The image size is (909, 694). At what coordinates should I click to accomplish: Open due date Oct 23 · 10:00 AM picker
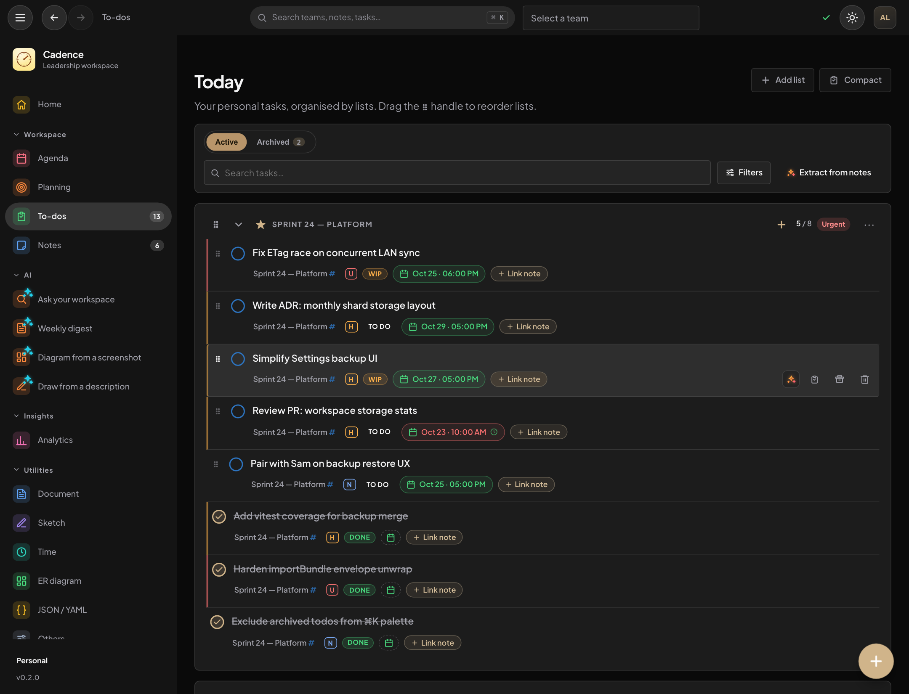pos(453,432)
